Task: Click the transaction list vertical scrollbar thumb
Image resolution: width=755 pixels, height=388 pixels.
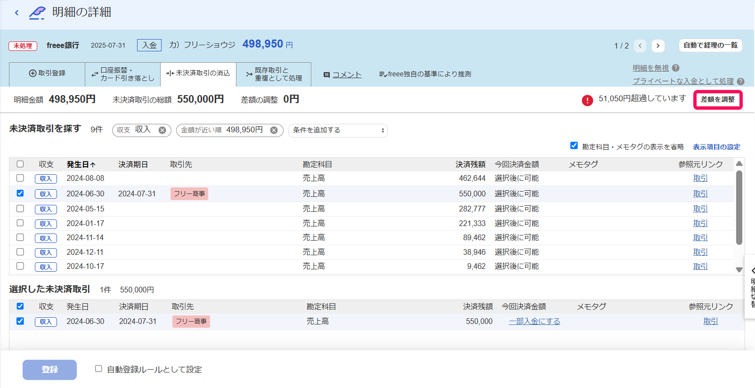Action: pyautogui.click(x=739, y=208)
